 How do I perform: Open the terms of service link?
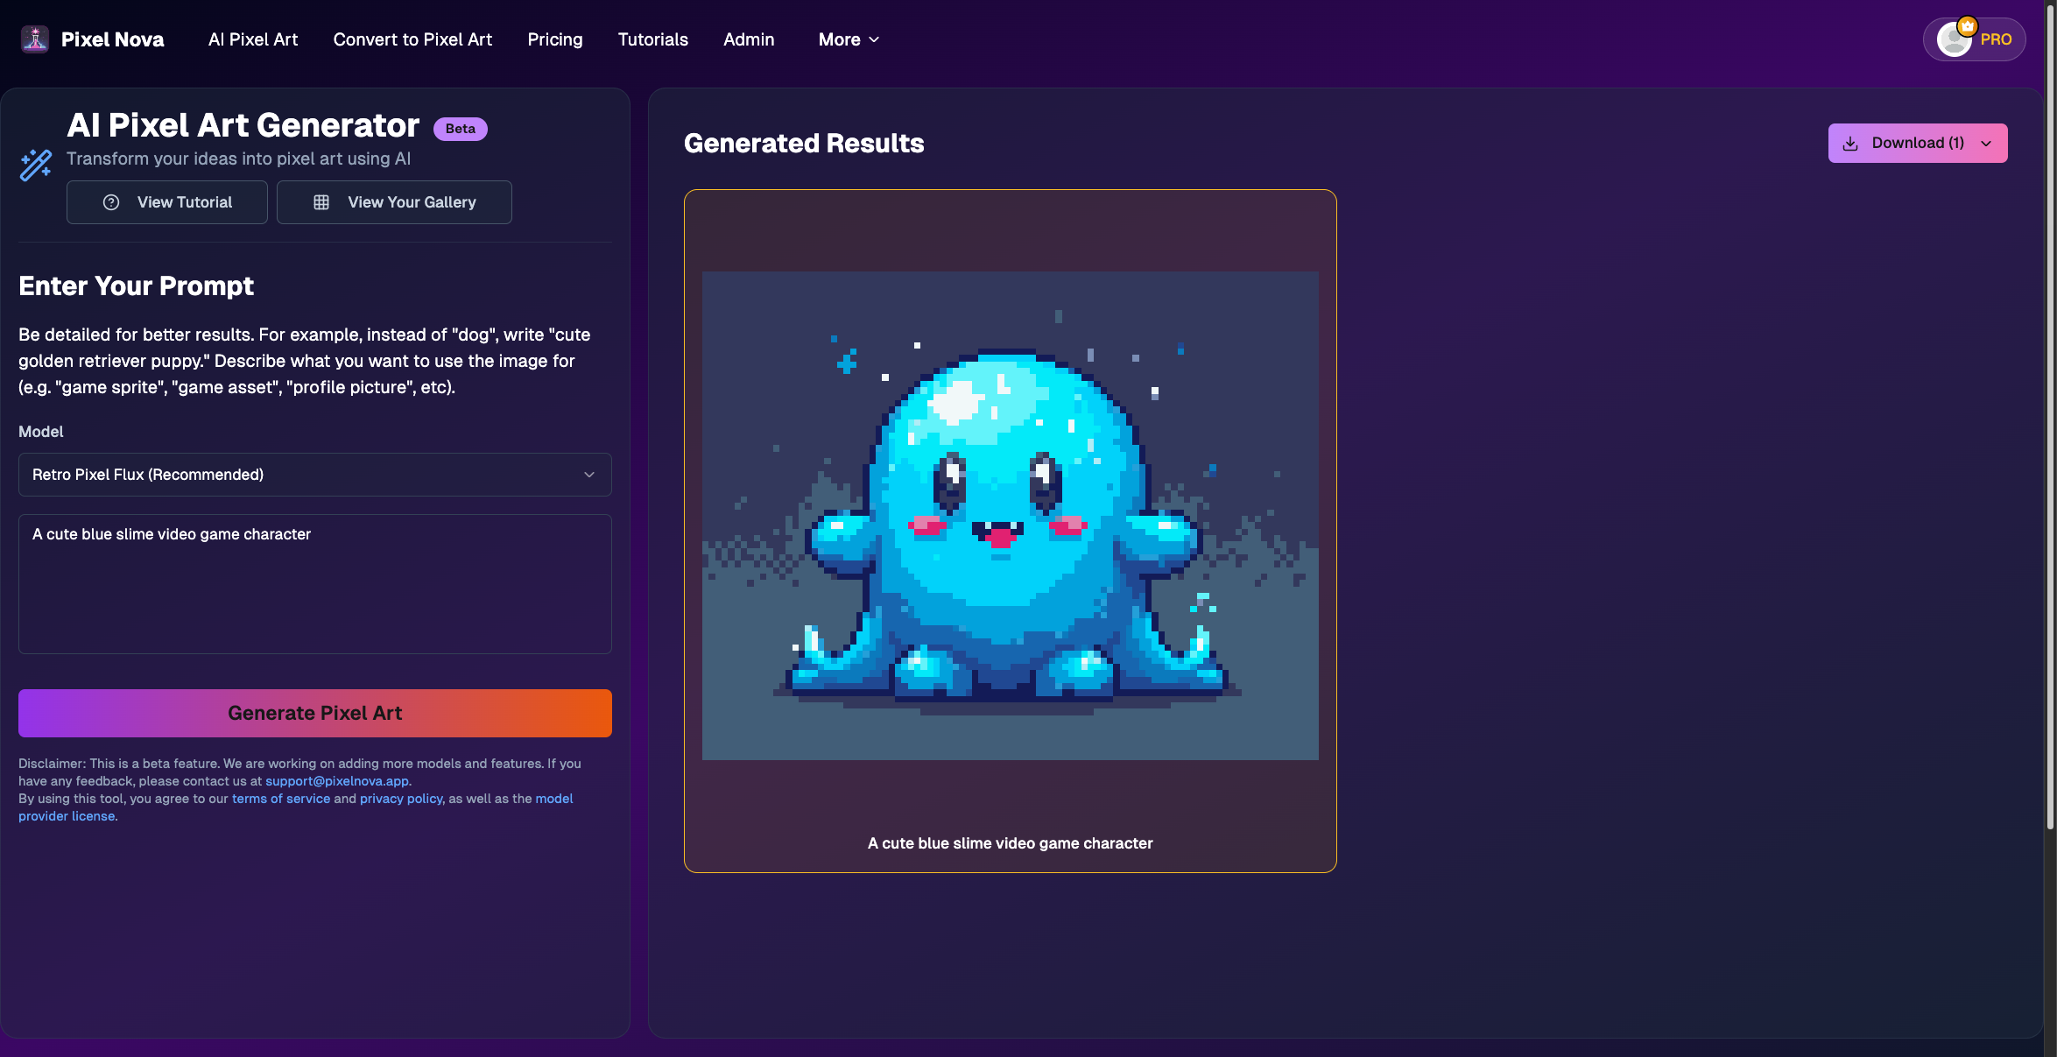281,799
